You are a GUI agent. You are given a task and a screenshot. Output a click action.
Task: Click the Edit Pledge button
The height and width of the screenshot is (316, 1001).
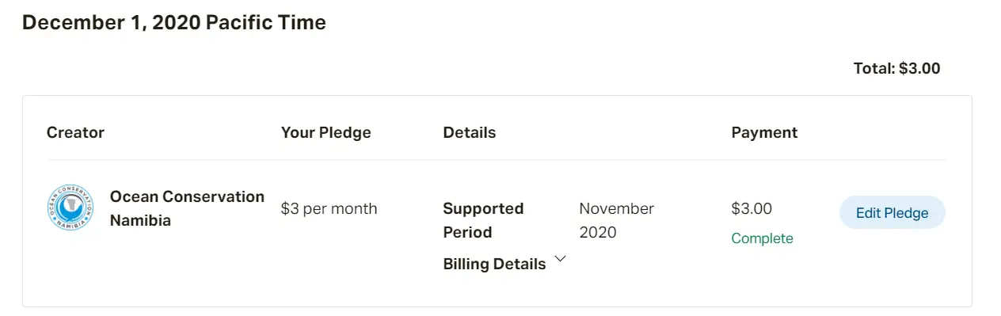coord(892,212)
